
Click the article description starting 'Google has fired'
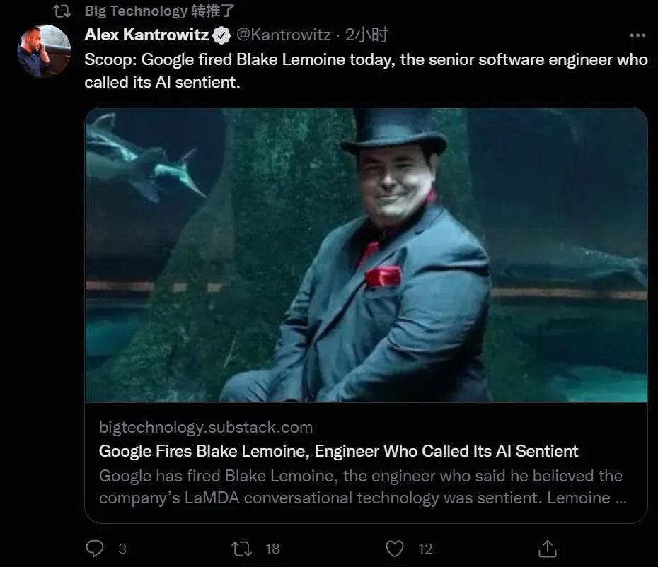pyautogui.click(x=361, y=486)
